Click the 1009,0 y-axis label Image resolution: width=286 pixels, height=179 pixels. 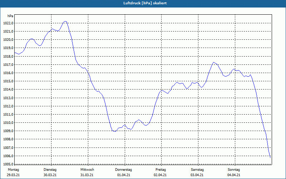pos(8,131)
